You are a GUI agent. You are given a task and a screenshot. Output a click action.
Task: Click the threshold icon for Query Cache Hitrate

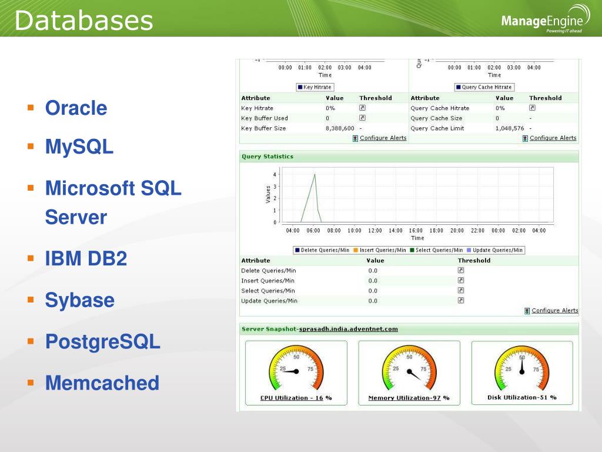pyautogui.click(x=532, y=108)
